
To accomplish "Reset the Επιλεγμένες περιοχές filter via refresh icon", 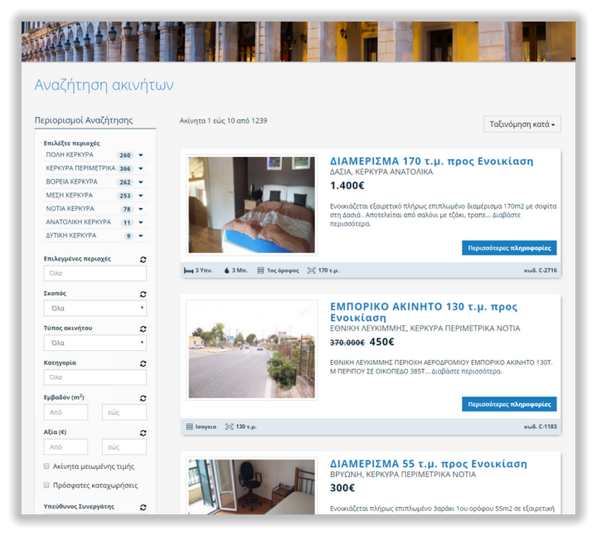I will pos(143,260).
